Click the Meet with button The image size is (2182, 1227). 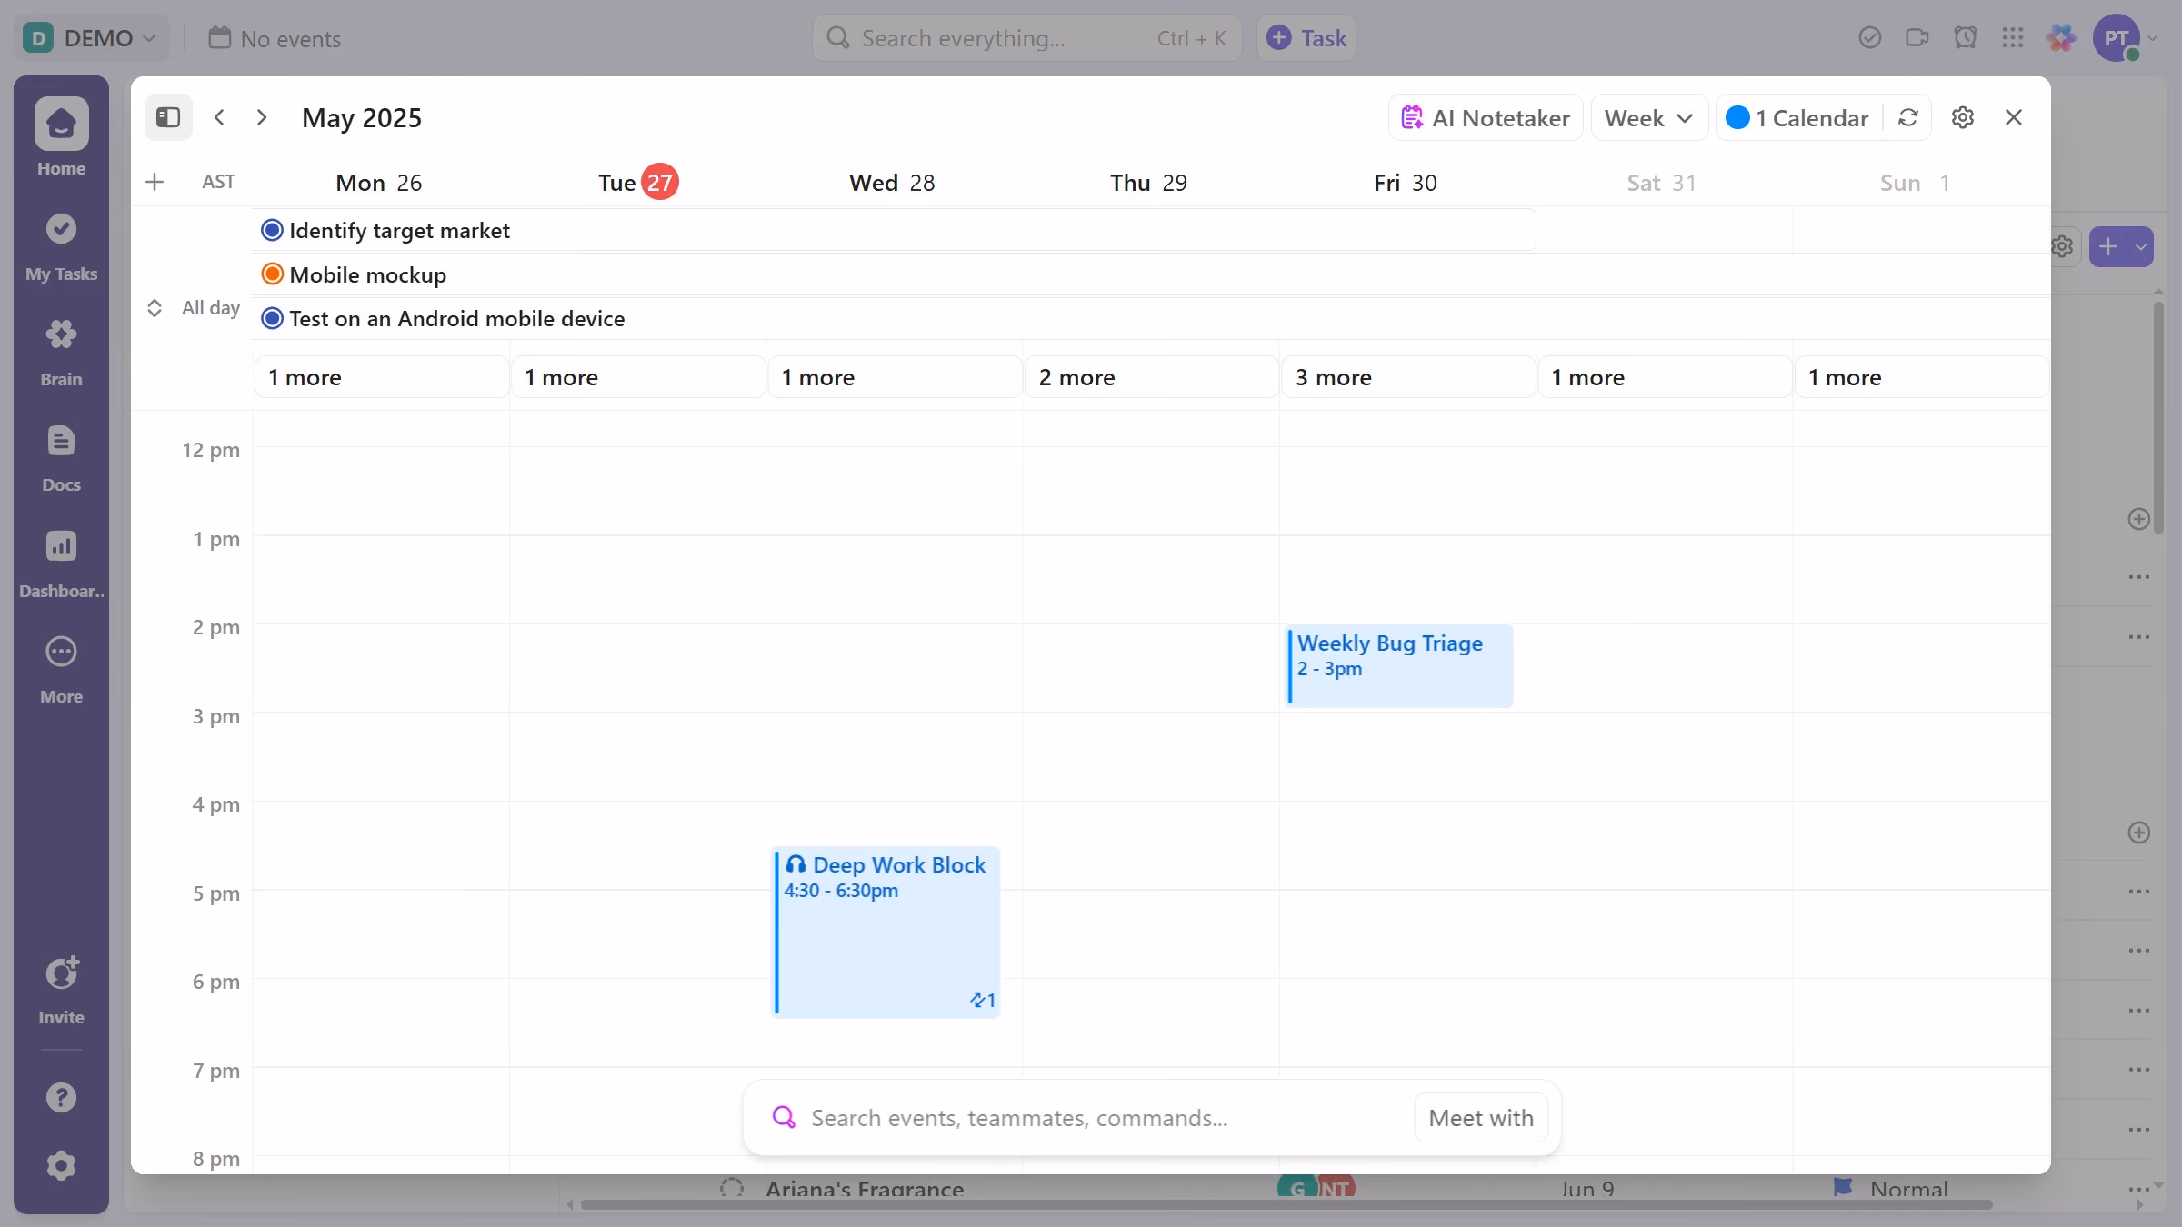pos(1481,1118)
